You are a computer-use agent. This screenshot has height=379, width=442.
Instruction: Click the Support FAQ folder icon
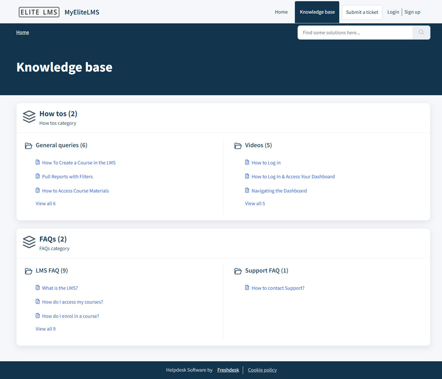pyautogui.click(x=238, y=271)
